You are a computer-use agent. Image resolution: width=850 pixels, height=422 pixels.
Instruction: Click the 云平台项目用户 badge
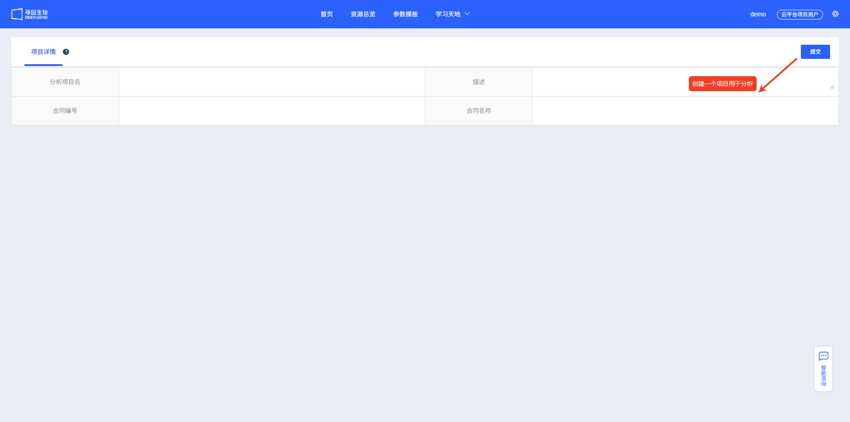(x=800, y=15)
